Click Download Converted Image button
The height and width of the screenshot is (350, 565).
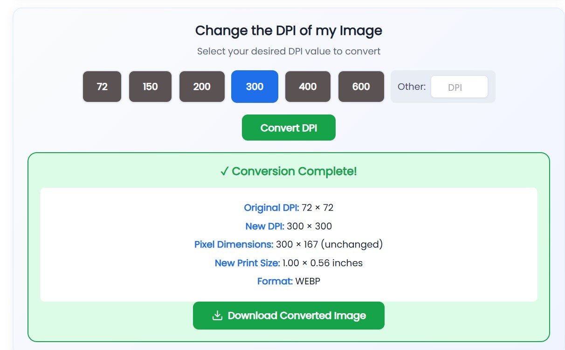pyautogui.click(x=289, y=316)
